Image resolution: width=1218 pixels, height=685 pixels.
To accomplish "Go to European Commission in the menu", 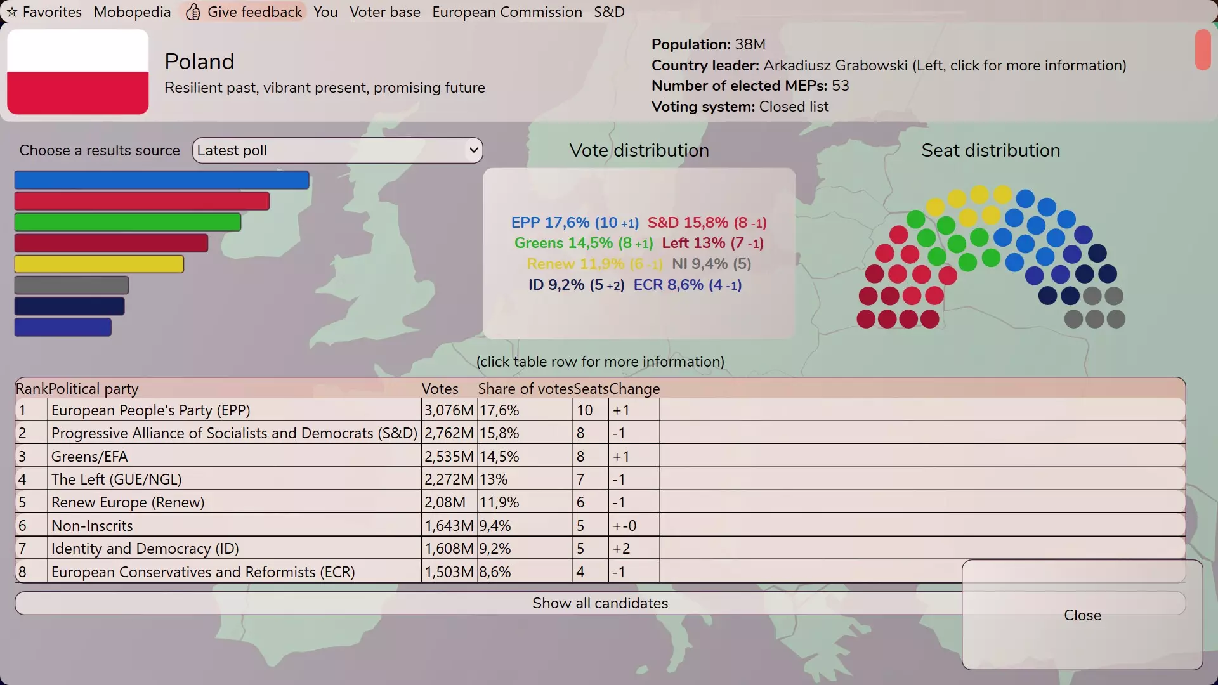I will (x=507, y=12).
